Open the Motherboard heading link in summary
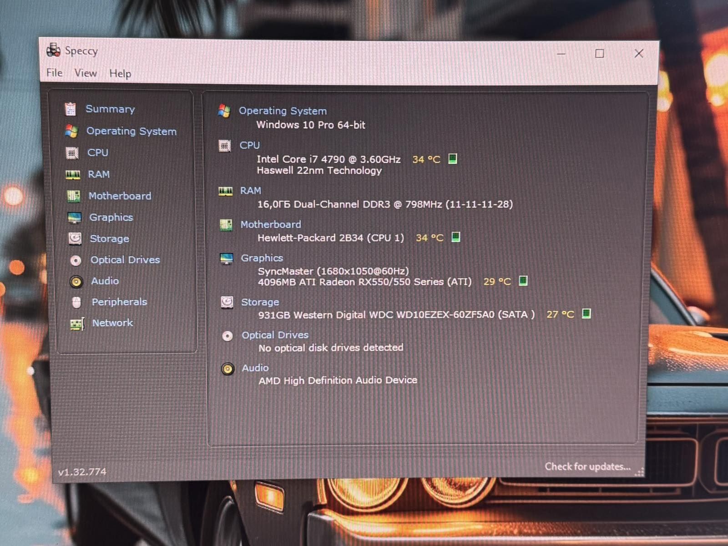The width and height of the screenshot is (728, 546). [x=271, y=224]
